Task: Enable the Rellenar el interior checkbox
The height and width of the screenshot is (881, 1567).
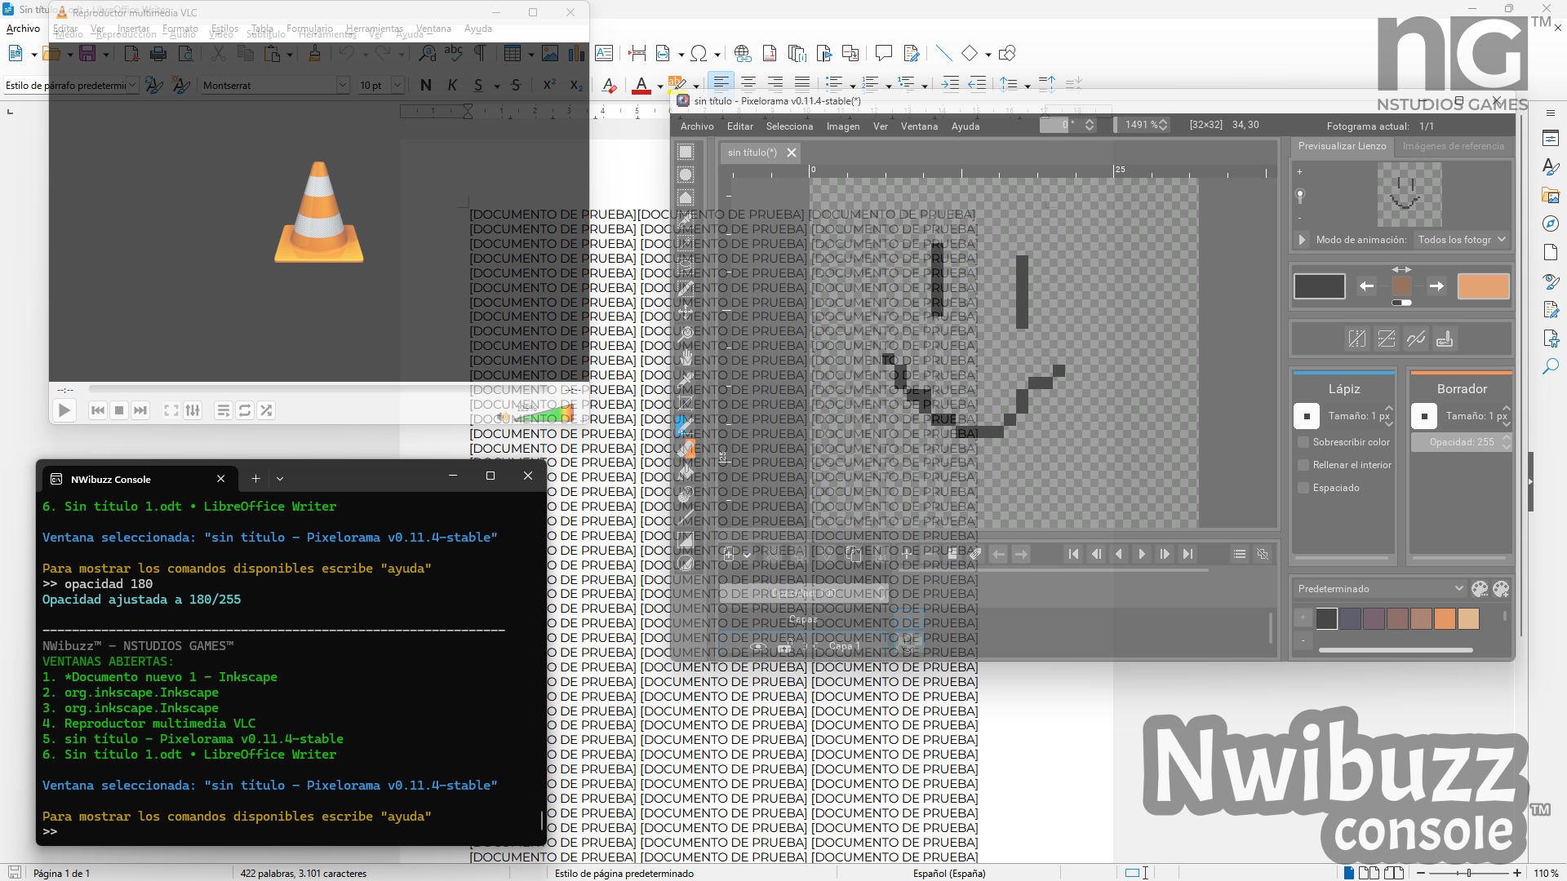Action: pos(1303,465)
